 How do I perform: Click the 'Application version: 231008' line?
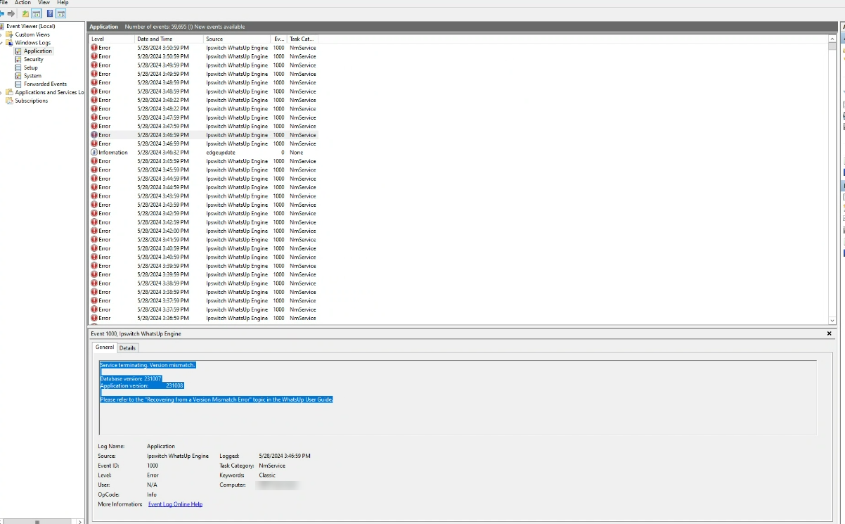[141, 385]
